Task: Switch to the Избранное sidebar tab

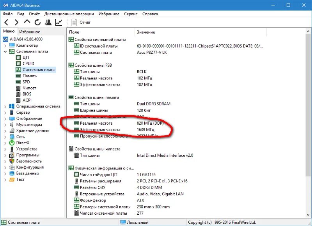Action: (x=30, y=32)
